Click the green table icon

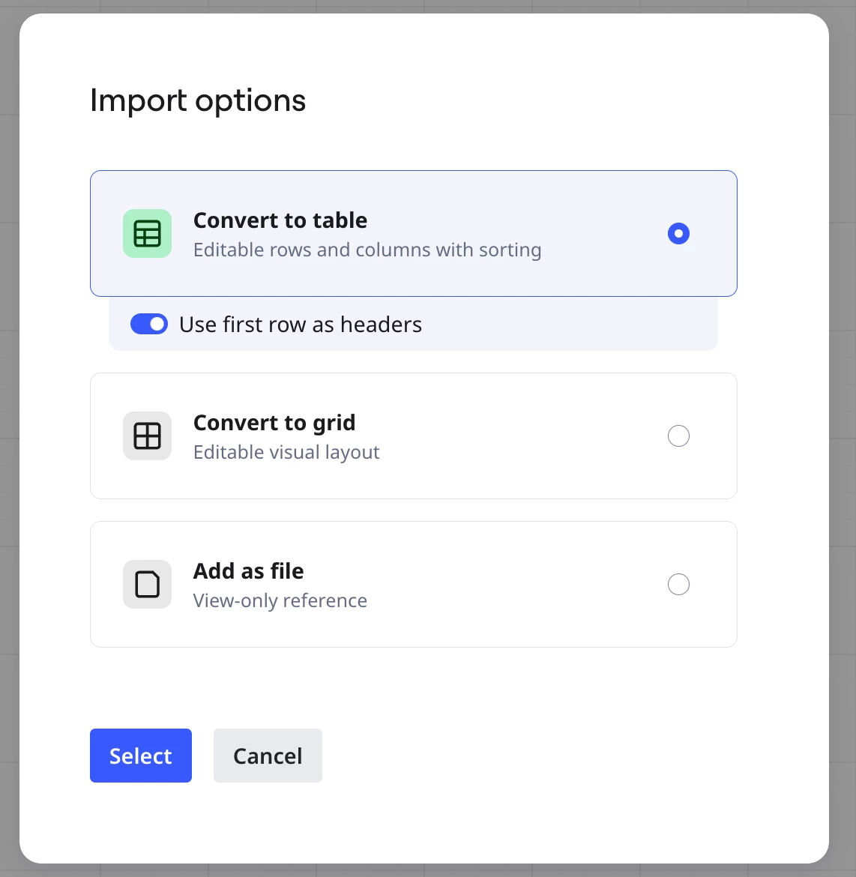click(x=147, y=233)
